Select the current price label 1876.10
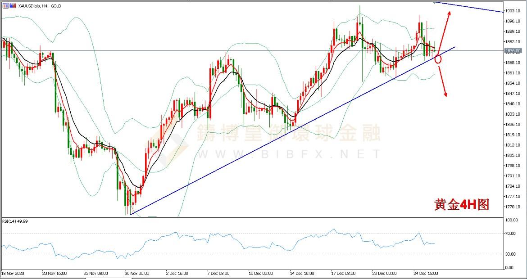The width and height of the screenshot is (527, 279). [513, 51]
